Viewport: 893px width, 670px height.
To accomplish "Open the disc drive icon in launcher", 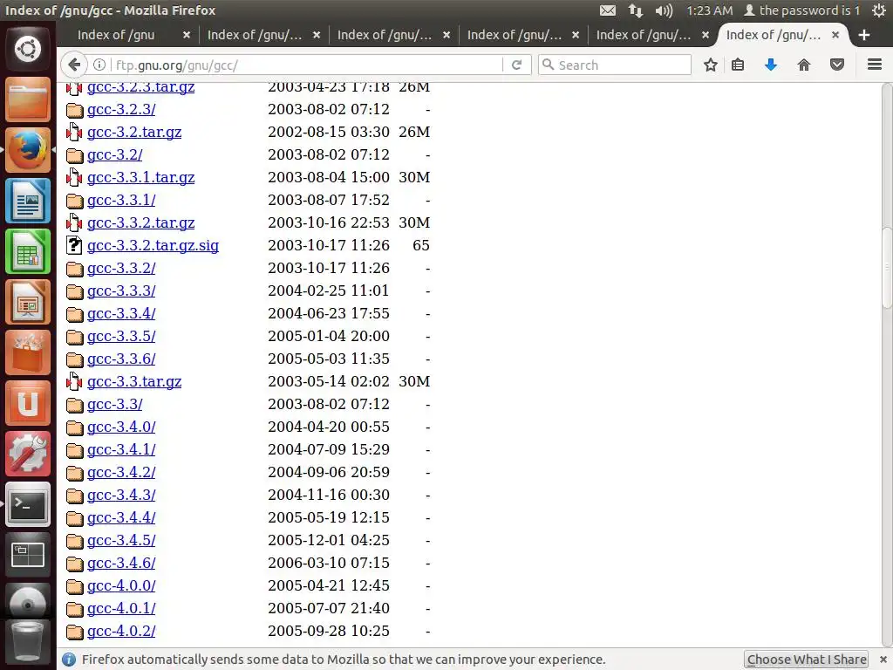I will (27, 601).
